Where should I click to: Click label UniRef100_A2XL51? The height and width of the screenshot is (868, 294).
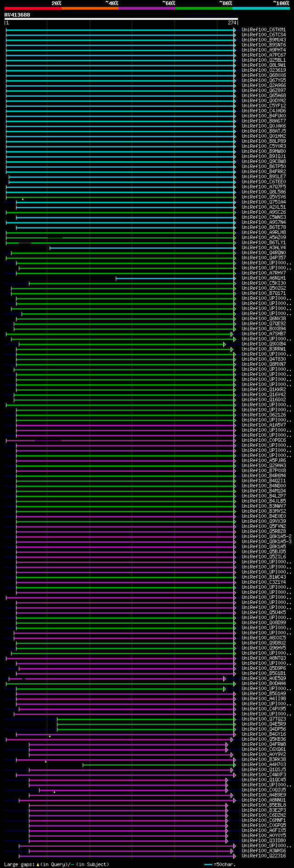coord(264,207)
